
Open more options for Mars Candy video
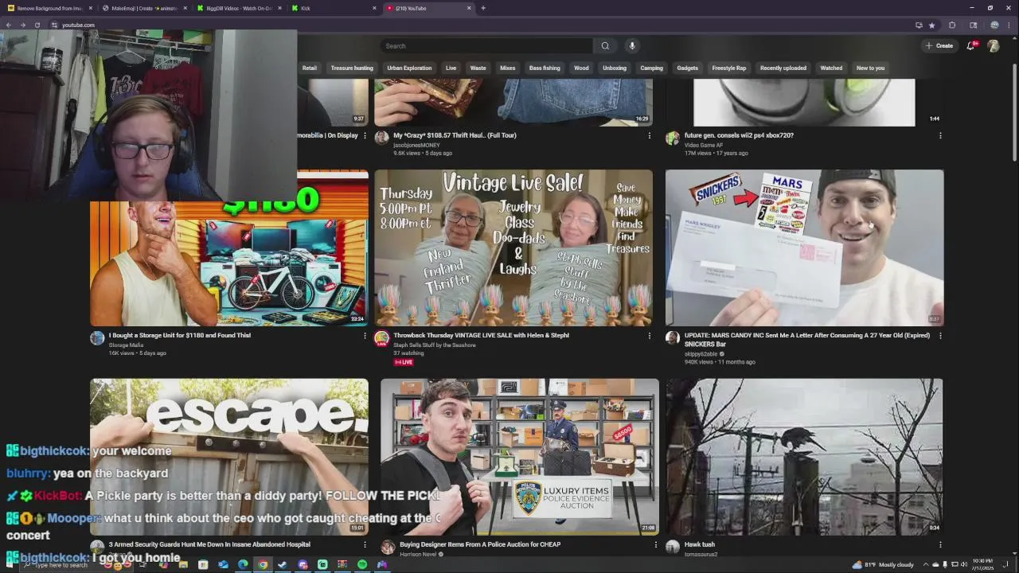pyautogui.click(x=940, y=336)
